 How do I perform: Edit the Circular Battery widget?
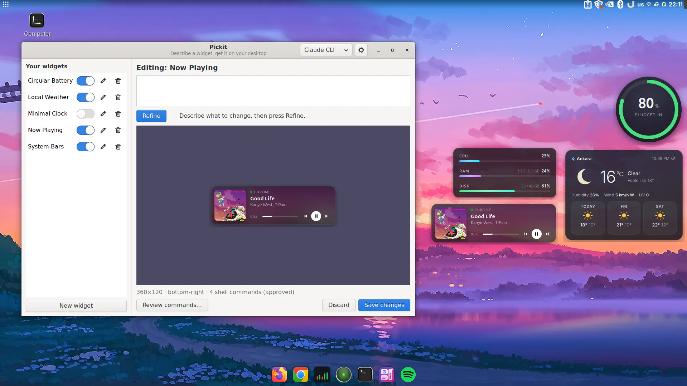(x=103, y=81)
